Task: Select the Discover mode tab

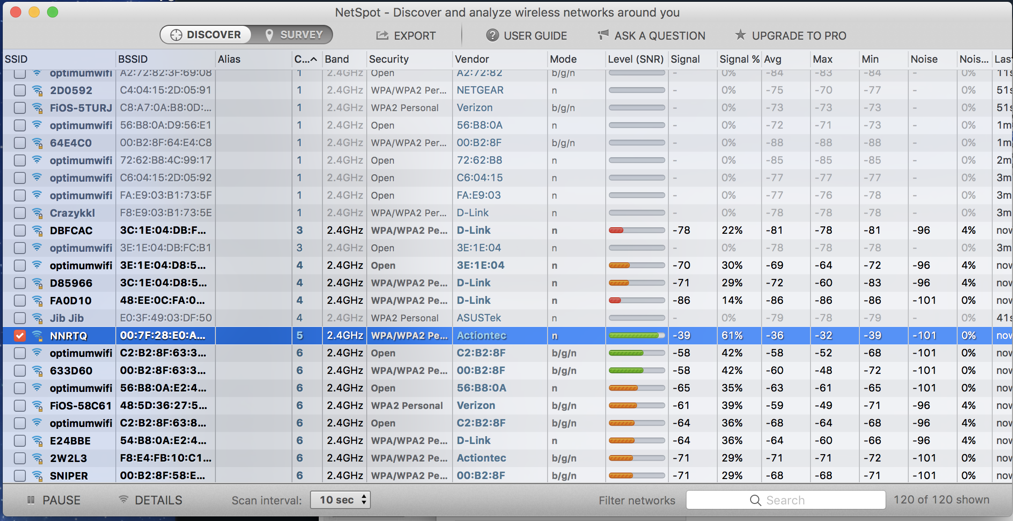Action: (206, 35)
